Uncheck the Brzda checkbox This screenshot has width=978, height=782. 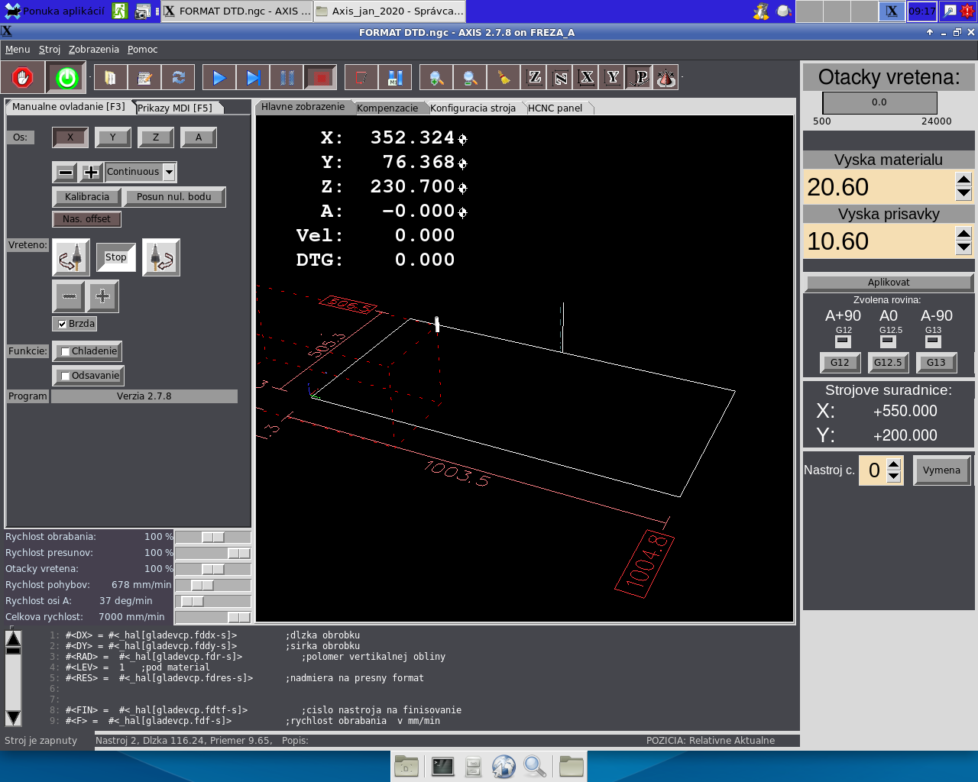(63, 324)
